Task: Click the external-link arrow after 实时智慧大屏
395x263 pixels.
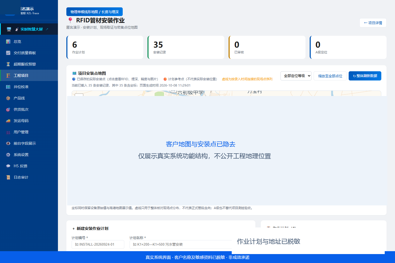Action: coord(47,29)
